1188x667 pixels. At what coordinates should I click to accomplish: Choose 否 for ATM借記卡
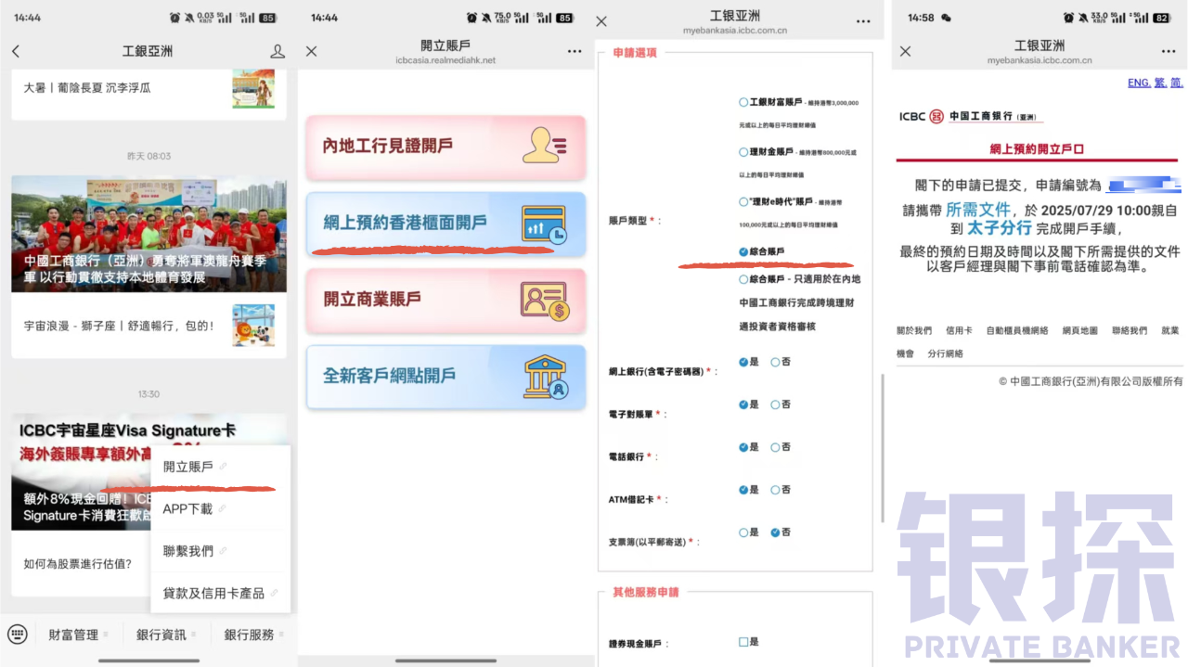pyautogui.click(x=776, y=490)
